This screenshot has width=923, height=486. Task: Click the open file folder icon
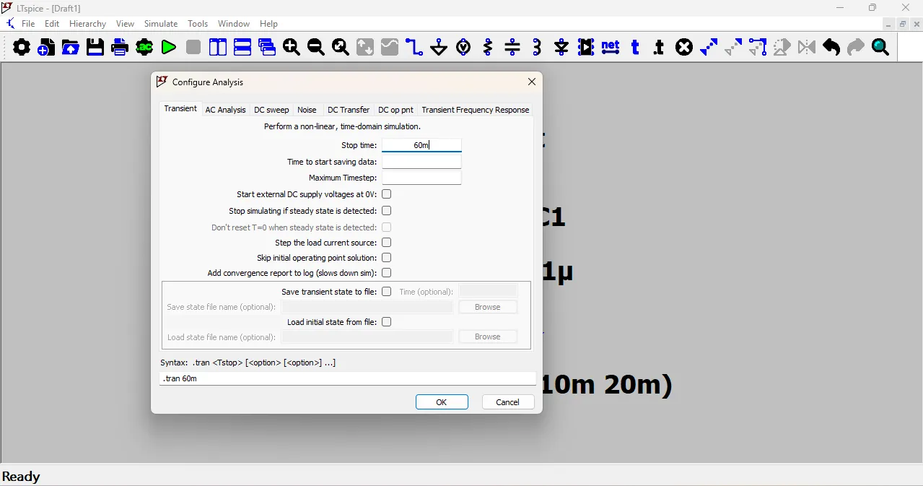(71, 48)
